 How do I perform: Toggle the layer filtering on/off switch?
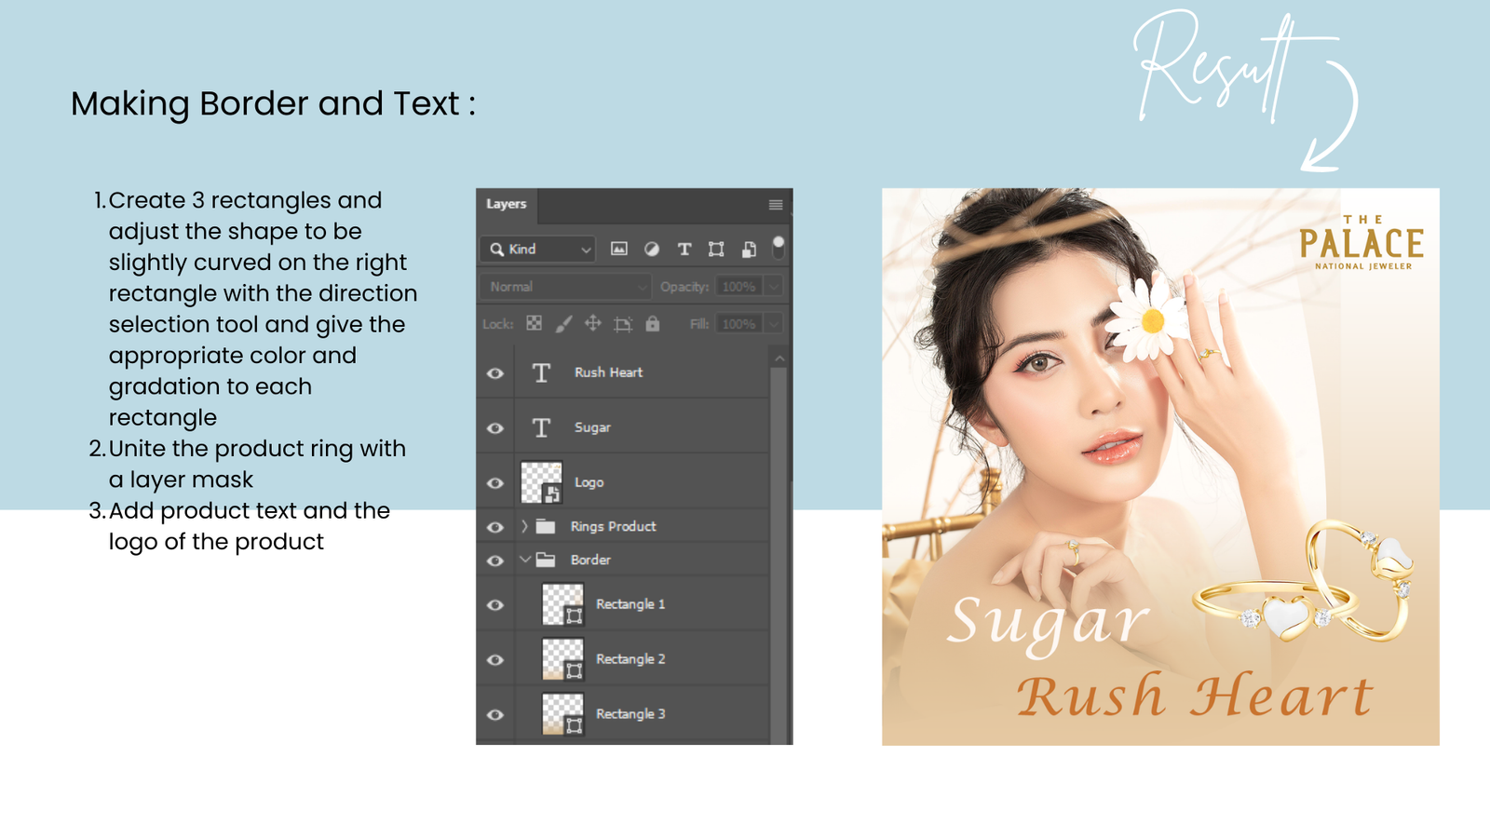779,247
